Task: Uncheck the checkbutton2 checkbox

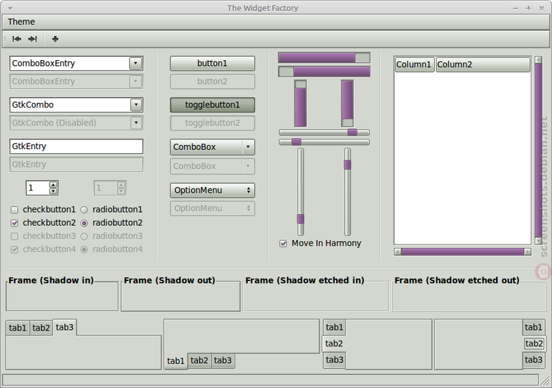Action: [x=14, y=223]
